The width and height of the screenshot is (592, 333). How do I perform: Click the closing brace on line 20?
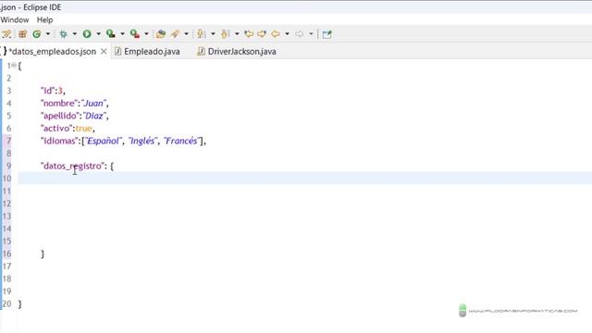[x=19, y=304]
